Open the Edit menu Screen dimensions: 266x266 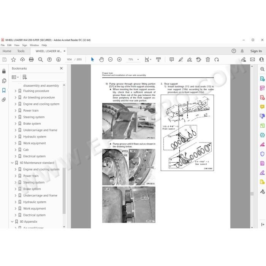click(x=9, y=45)
